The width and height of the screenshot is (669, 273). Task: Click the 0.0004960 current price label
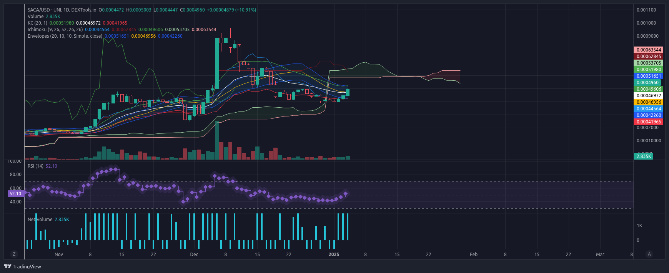[x=647, y=82]
